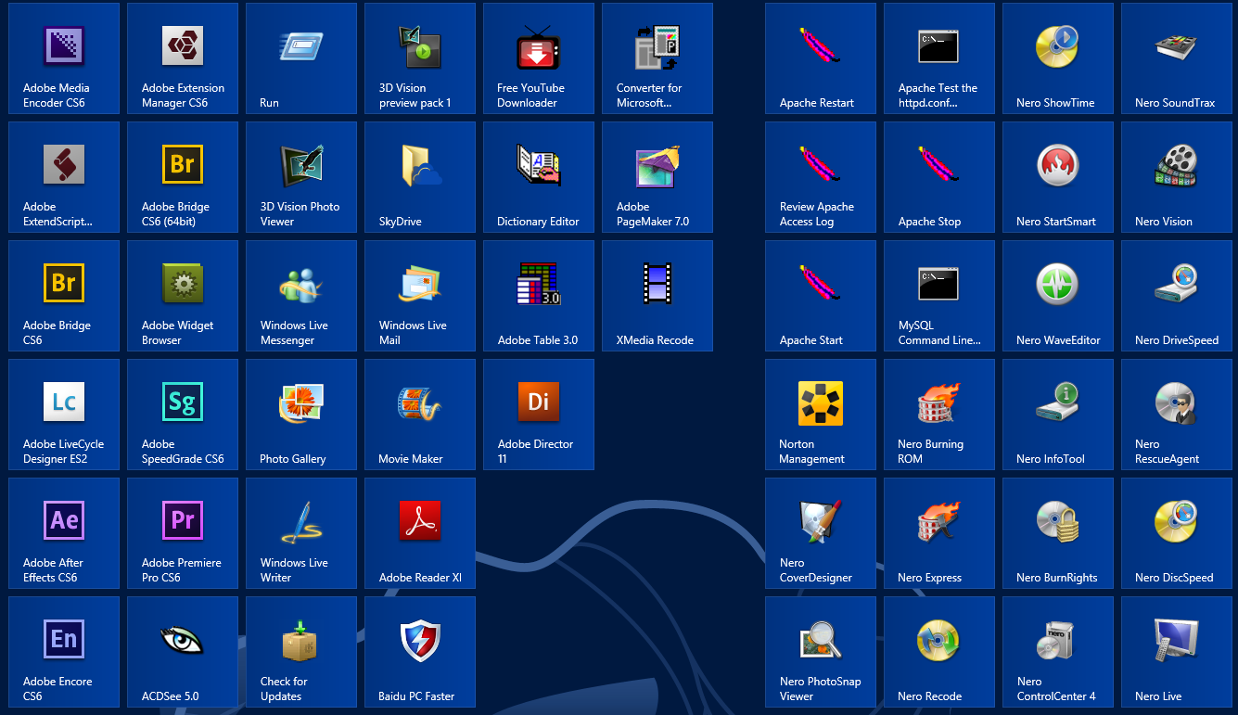Open Baidu PC Faster
Viewport: 1238px width, 715px height.
pos(420,652)
